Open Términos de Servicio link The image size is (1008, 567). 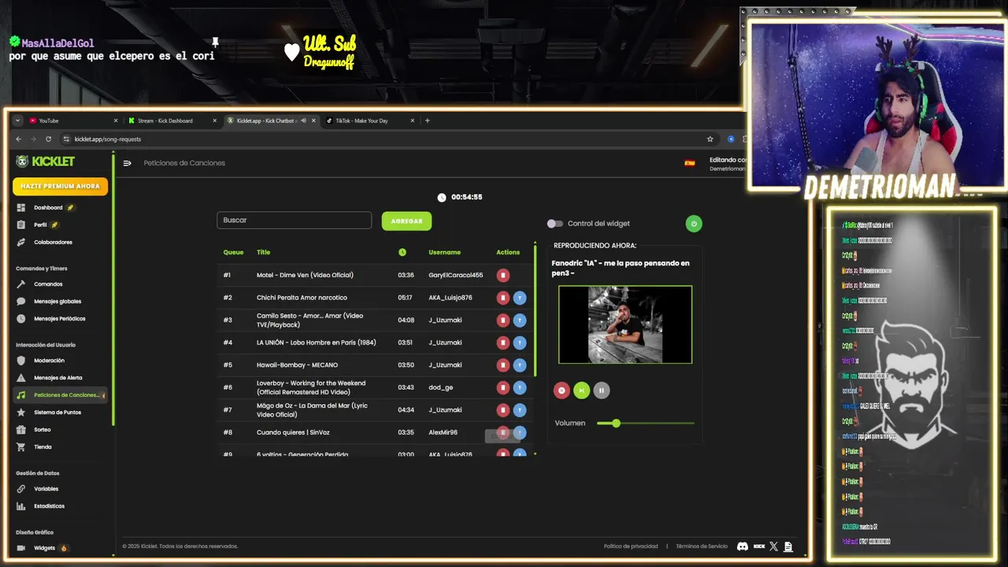pyautogui.click(x=702, y=547)
